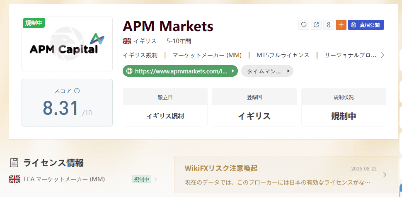Click the APM Markets title

(168, 26)
